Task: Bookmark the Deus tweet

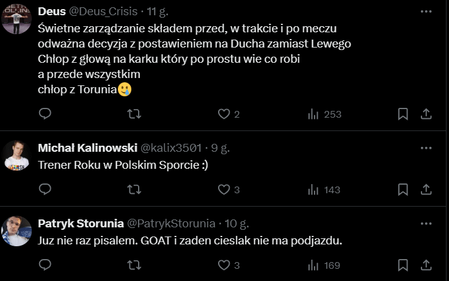Action: (403, 114)
